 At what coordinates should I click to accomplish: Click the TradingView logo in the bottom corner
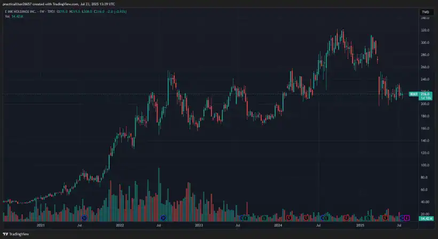(16, 234)
